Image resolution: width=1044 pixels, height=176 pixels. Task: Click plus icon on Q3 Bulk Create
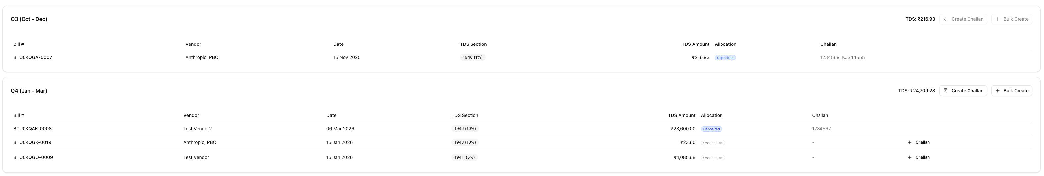[x=997, y=19]
